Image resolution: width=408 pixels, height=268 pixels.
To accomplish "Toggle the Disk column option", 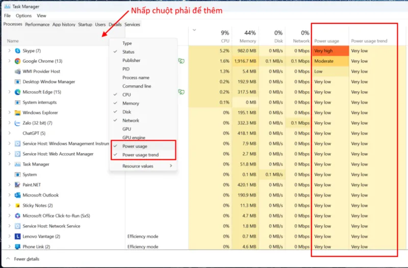I will [143, 112].
